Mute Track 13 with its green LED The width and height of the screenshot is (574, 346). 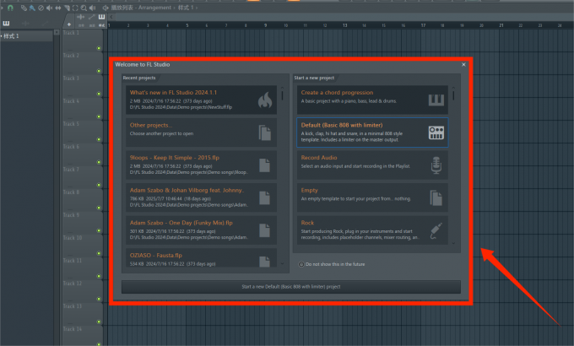(x=99, y=322)
